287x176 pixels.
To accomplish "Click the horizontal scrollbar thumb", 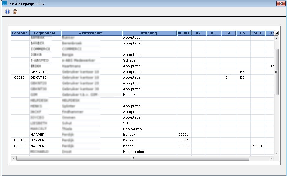I will tap(132, 158).
